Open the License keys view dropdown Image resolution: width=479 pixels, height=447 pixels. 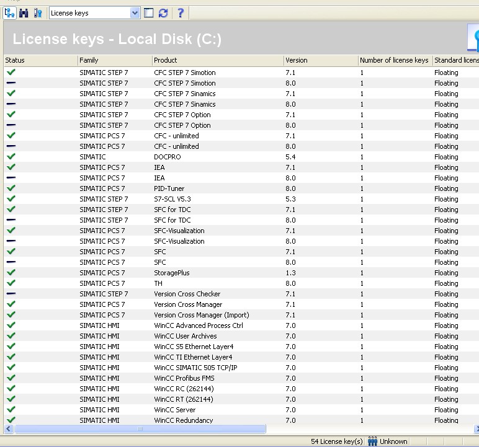coord(135,13)
